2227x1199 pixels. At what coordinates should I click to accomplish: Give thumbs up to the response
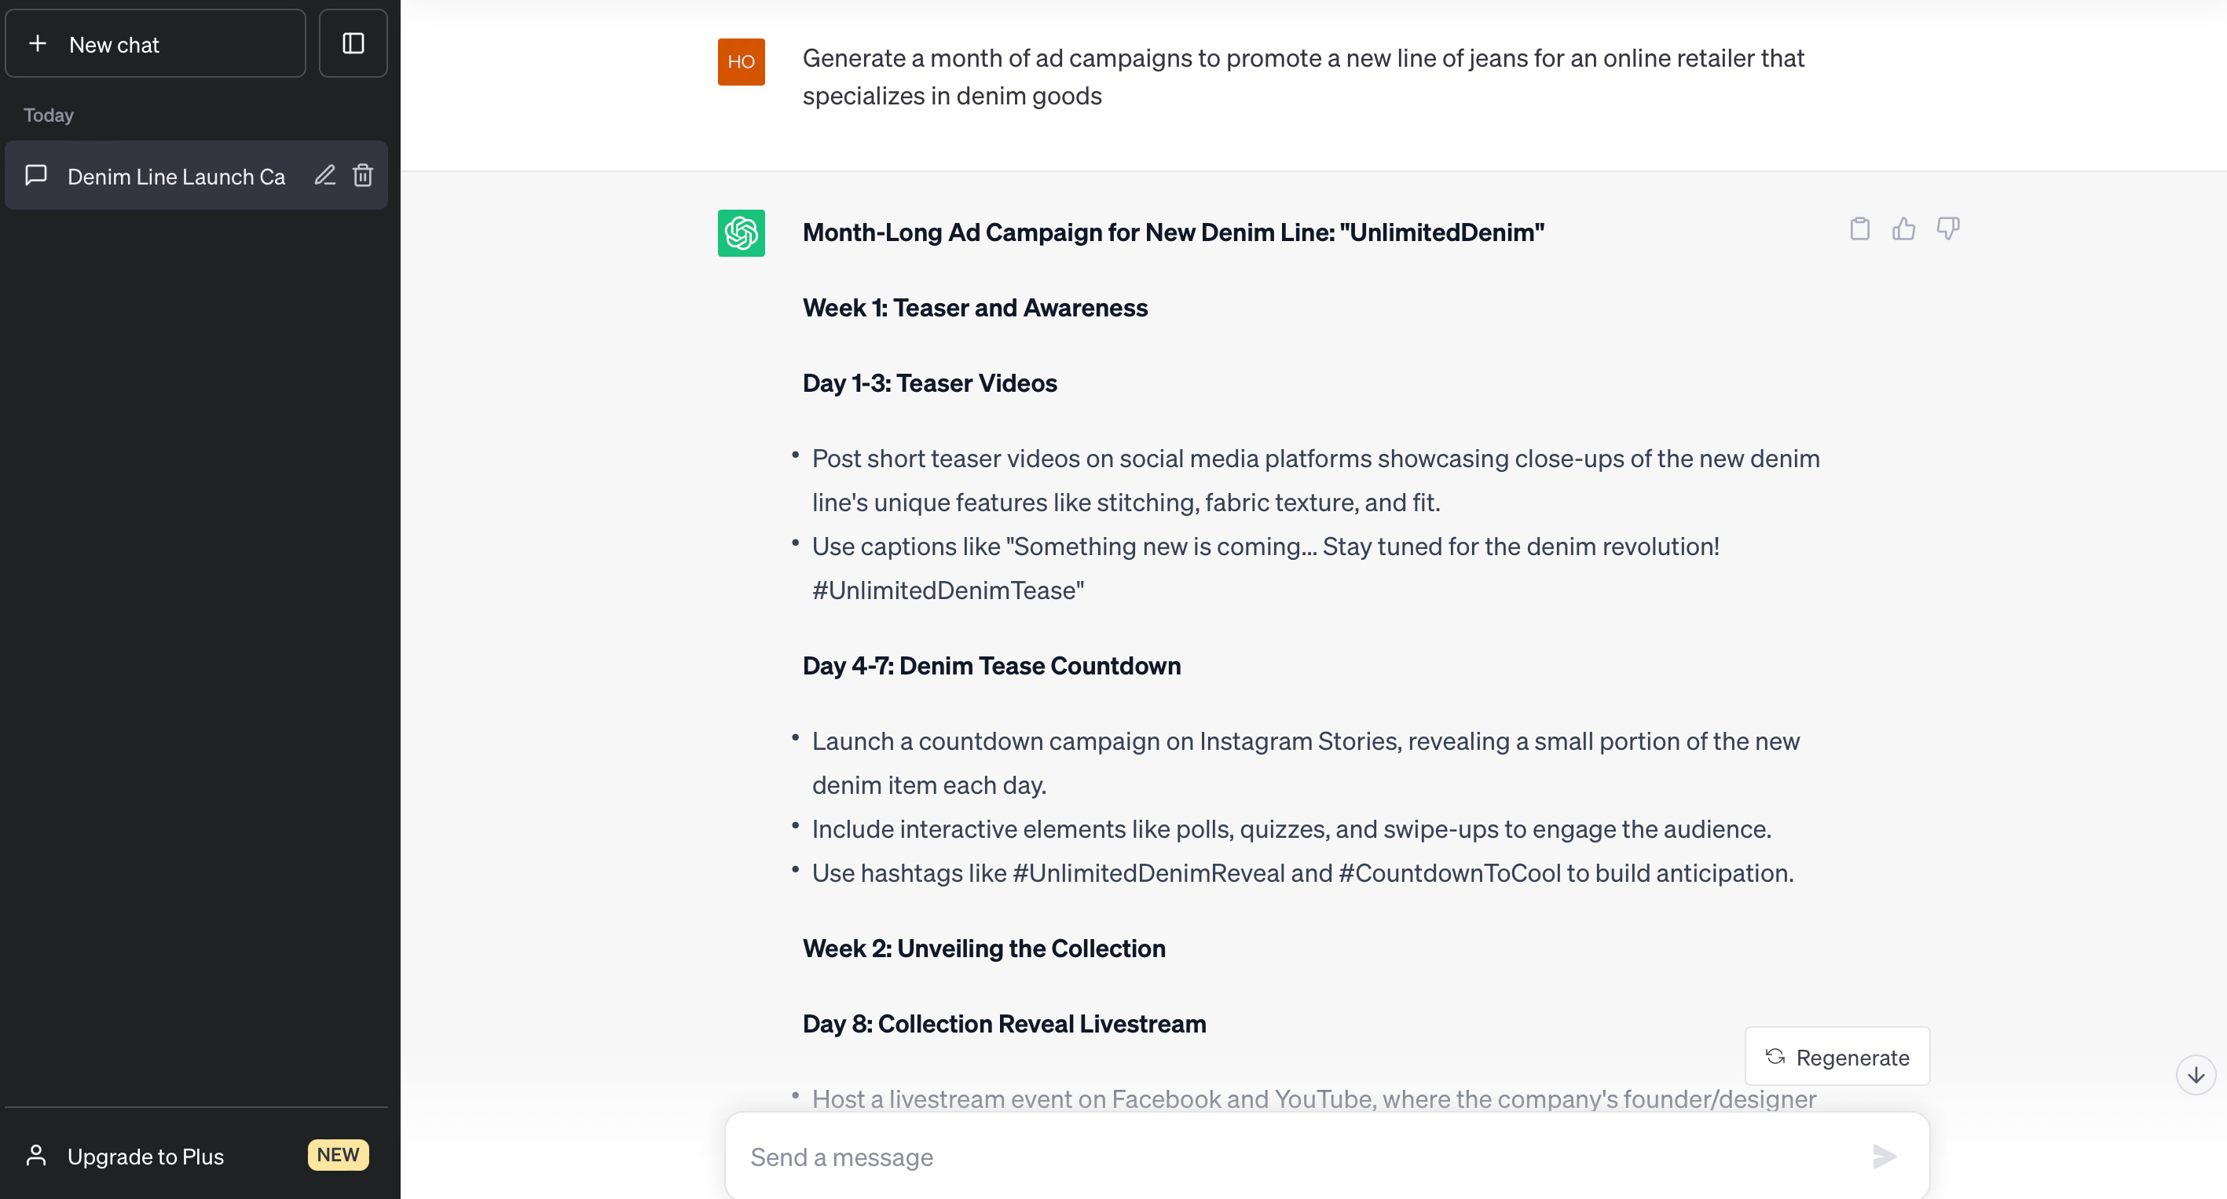[x=1903, y=229]
